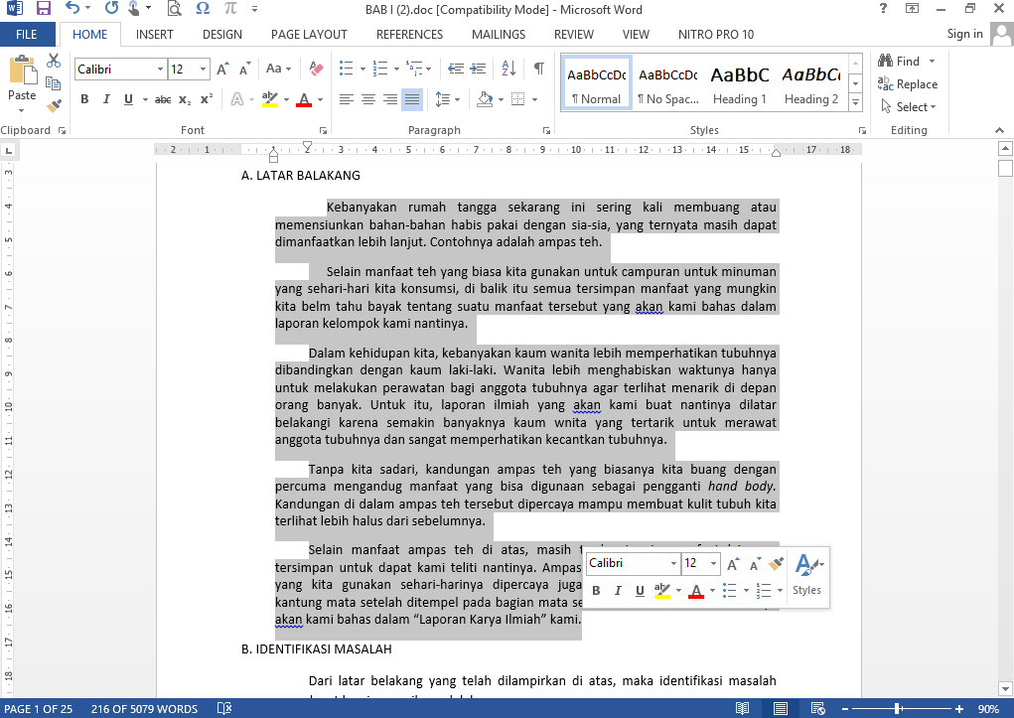1014x718 pixels.
Task: Activate the Format Painter in Clipboard group
Action: [54, 105]
